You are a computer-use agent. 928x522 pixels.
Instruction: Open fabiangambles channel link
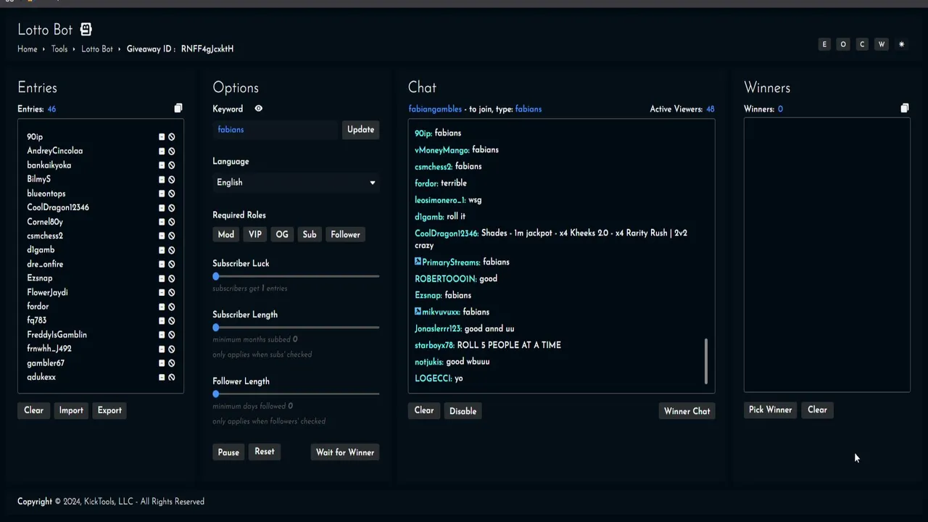435,109
